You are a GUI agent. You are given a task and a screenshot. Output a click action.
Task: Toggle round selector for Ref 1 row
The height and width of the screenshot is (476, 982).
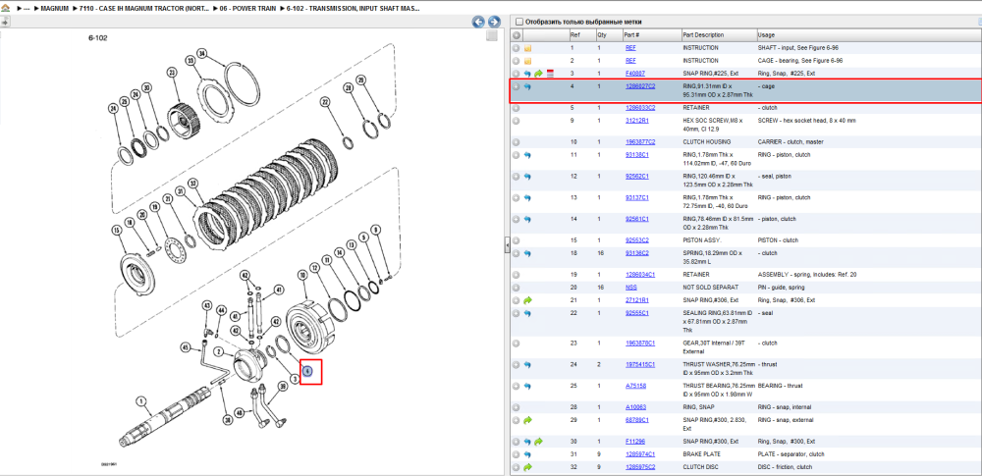(x=517, y=47)
